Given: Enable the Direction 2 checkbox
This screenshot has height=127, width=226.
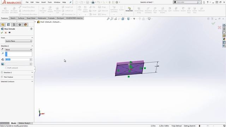Looking at the screenshot, I should (x=2, y=72).
